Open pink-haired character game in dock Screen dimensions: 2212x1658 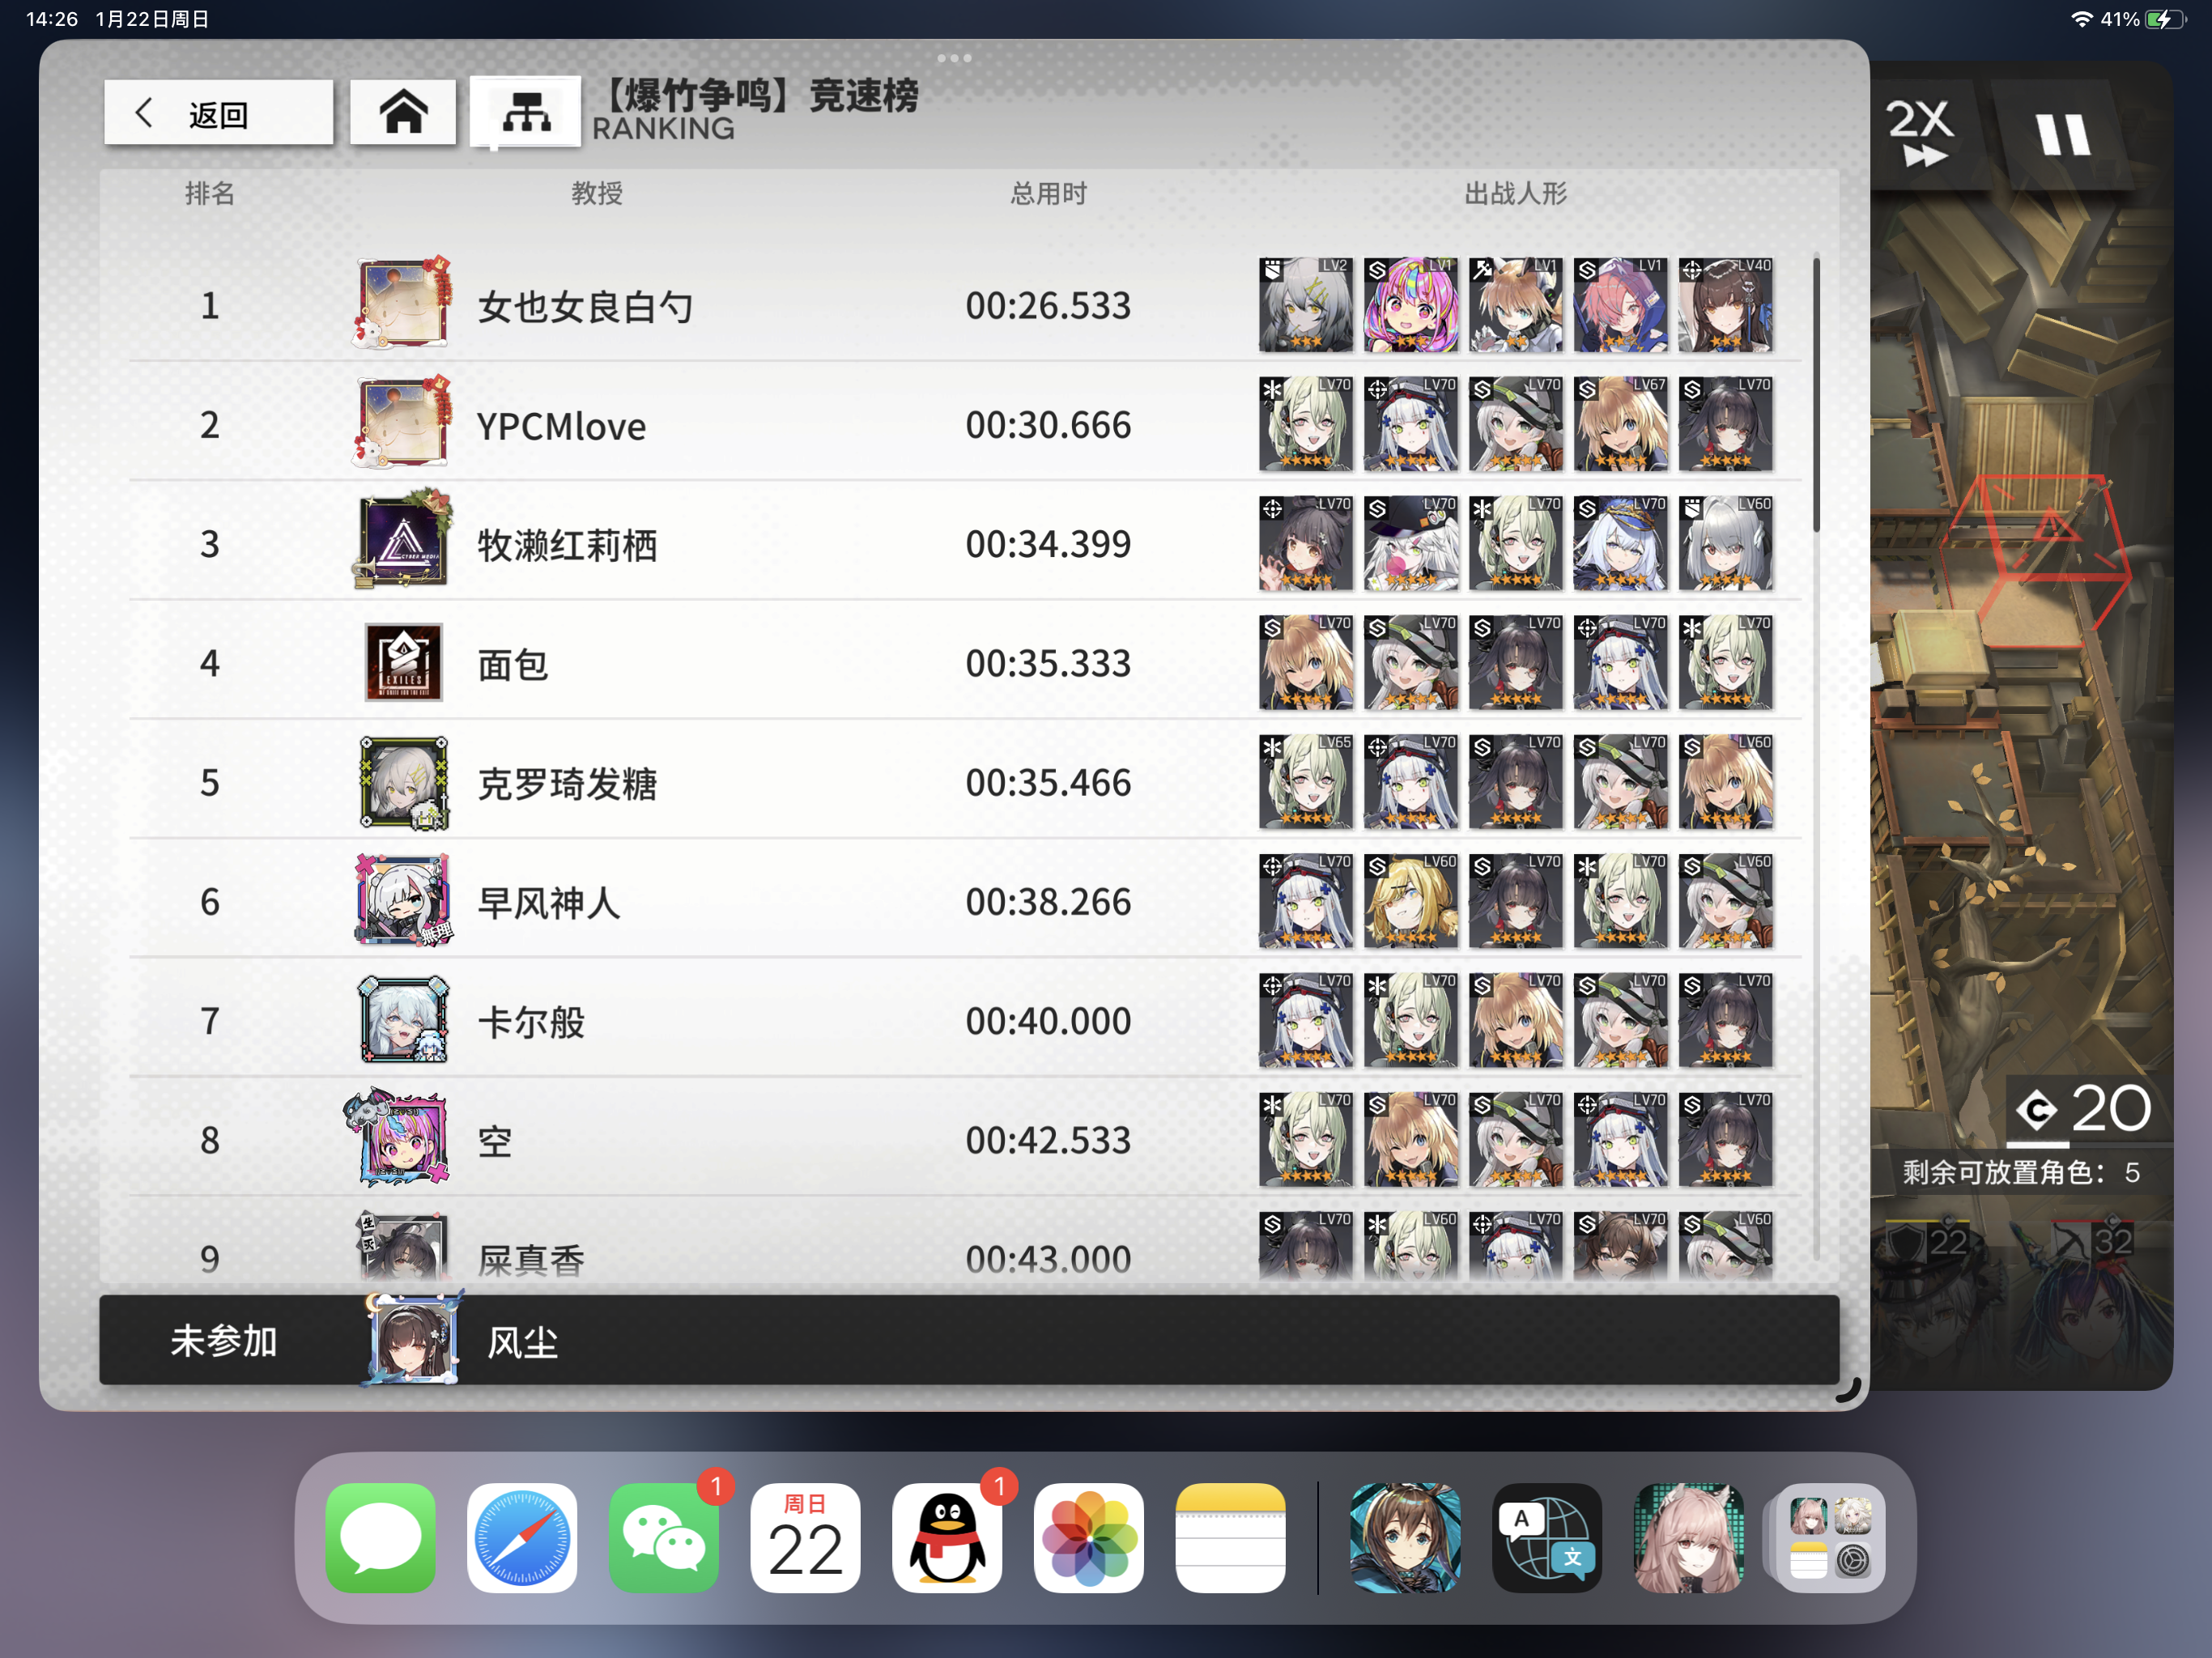coord(1689,1537)
